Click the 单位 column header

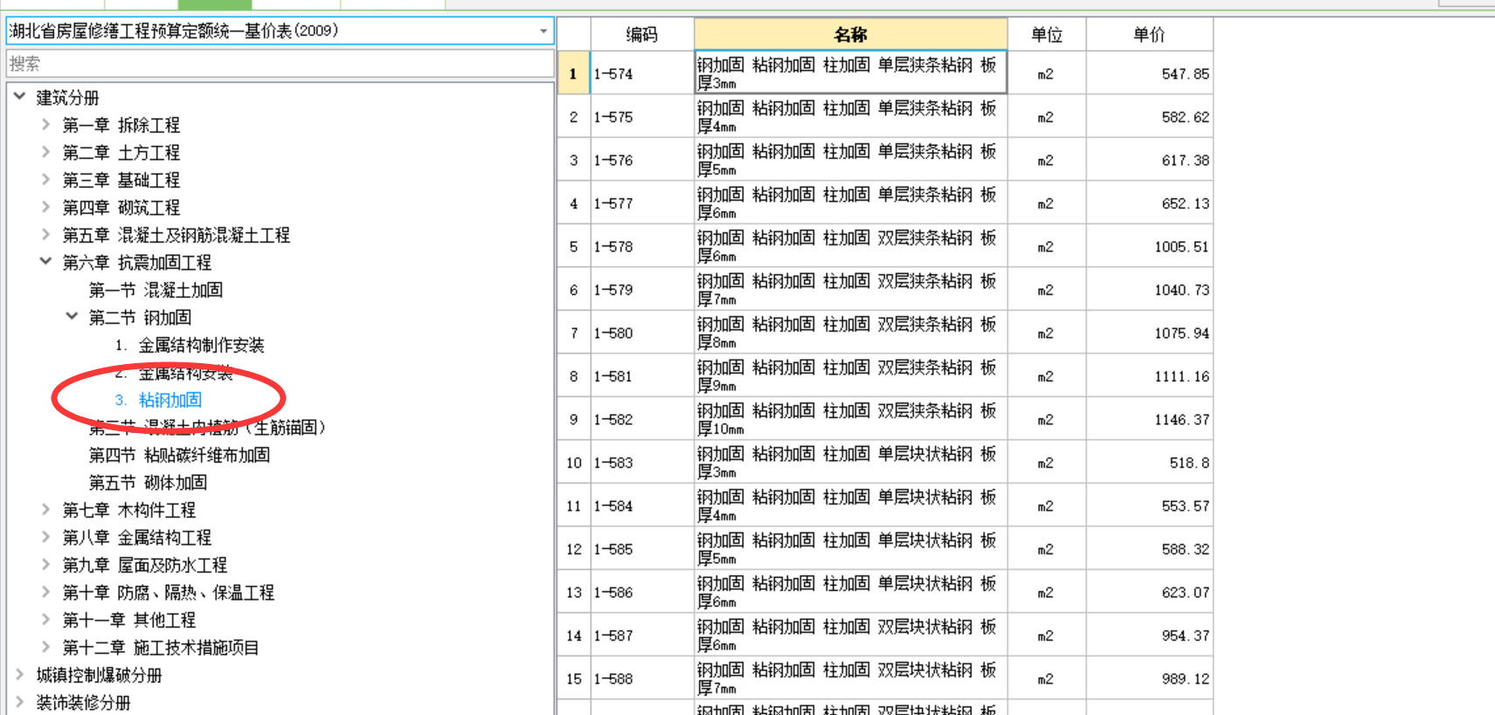pyautogui.click(x=1047, y=34)
